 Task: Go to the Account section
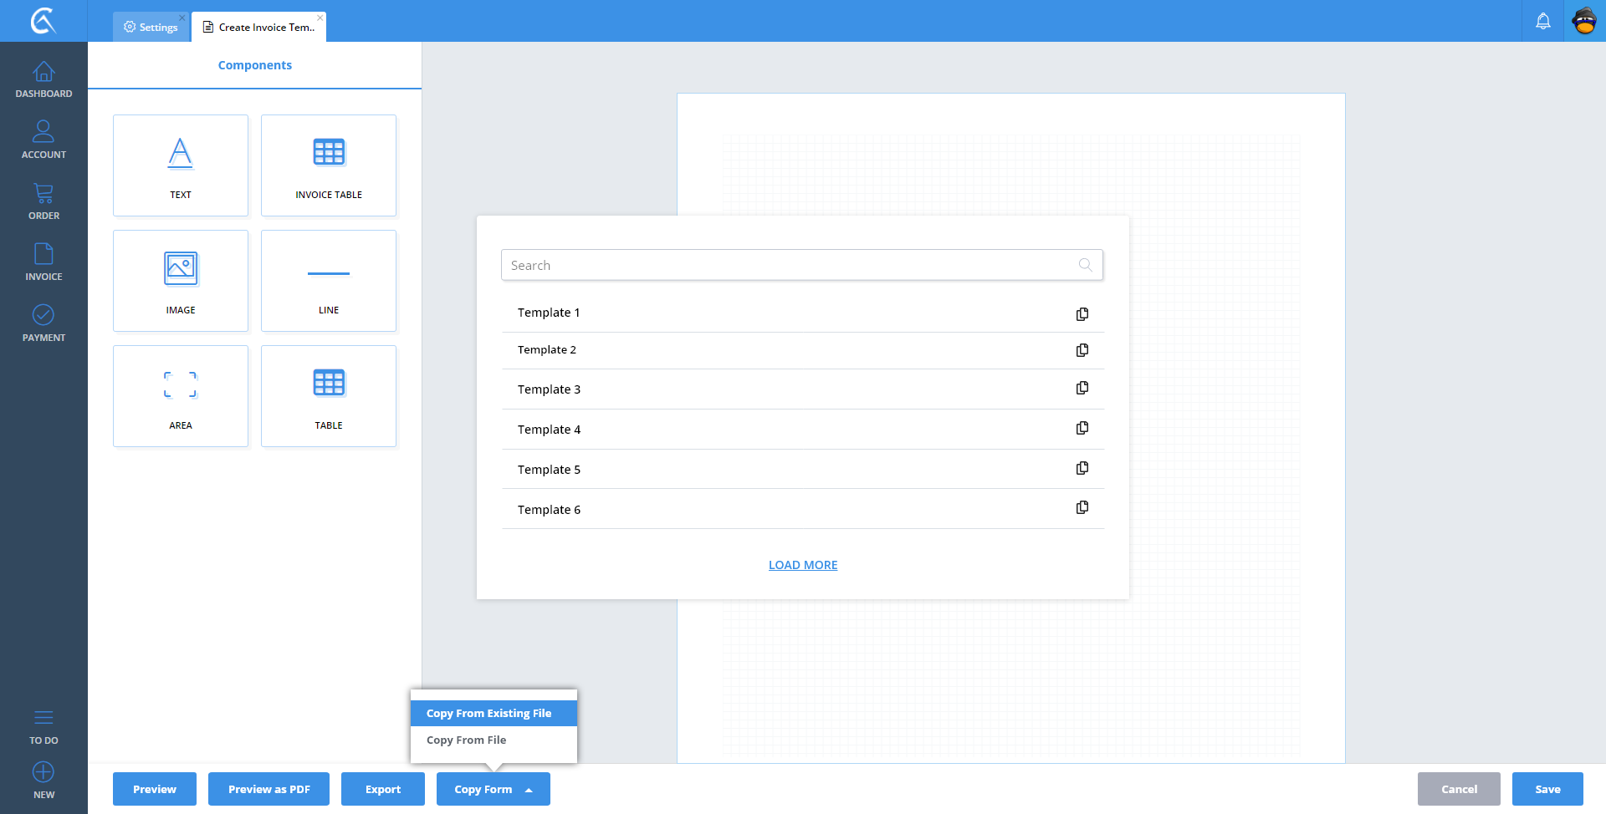tap(43, 140)
